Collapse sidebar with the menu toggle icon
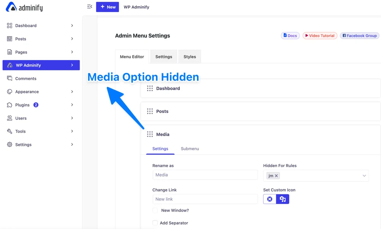This screenshot has height=229, width=381. coord(90,7)
